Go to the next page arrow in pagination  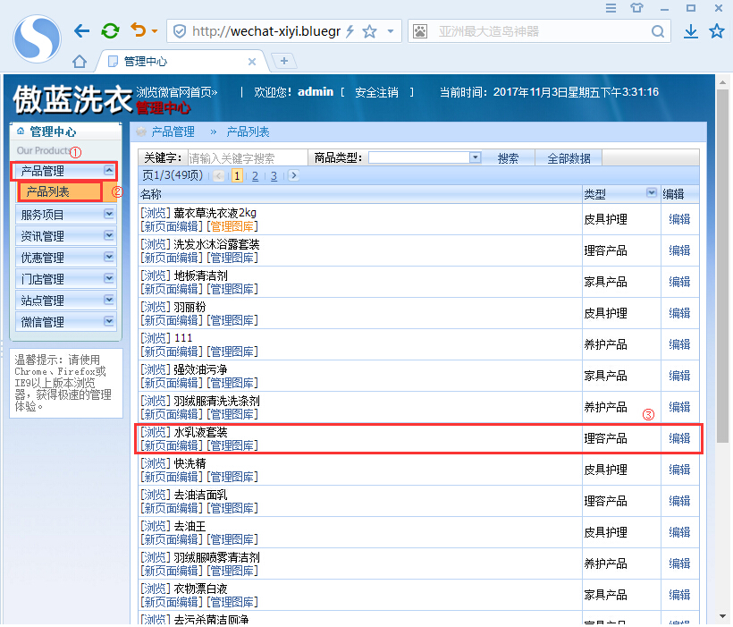tap(294, 175)
